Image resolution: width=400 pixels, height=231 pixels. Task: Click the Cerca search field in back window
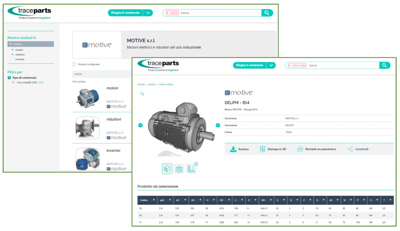tap(219, 13)
